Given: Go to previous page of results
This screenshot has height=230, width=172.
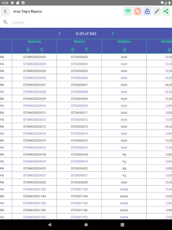Looking at the screenshot, I should click(60, 33).
